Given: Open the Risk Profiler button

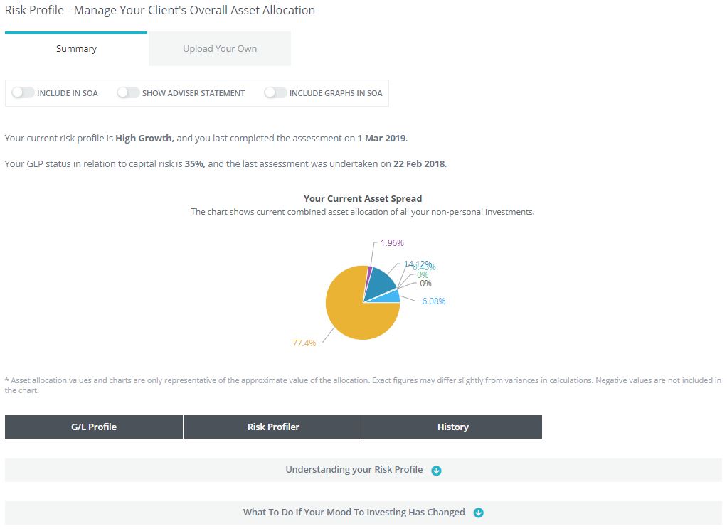Looking at the screenshot, I should 273,427.
